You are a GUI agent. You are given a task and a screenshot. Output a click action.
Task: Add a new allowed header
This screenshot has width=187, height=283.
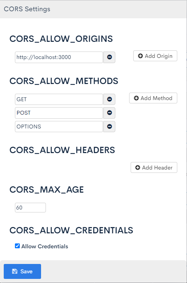(x=154, y=168)
